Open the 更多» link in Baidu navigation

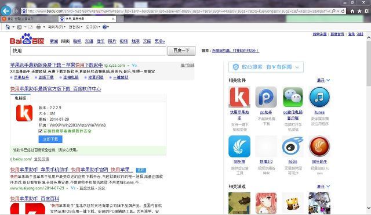click(159, 41)
